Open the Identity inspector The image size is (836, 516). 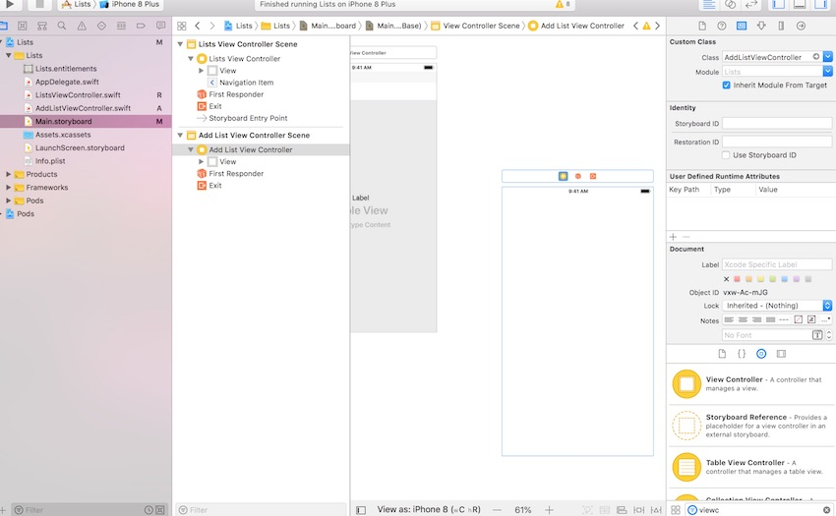tap(742, 26)
